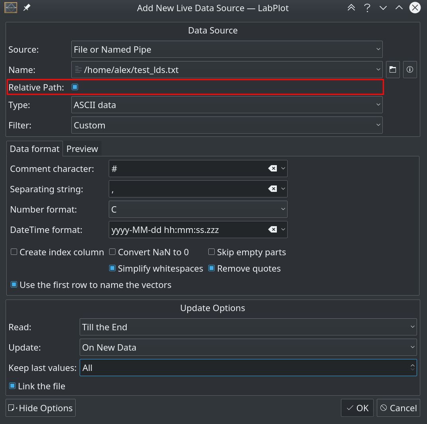Click the keep-above arrows in the title bar
The width and height of the screenshot is (427, 424).
(x=351, y=8)
